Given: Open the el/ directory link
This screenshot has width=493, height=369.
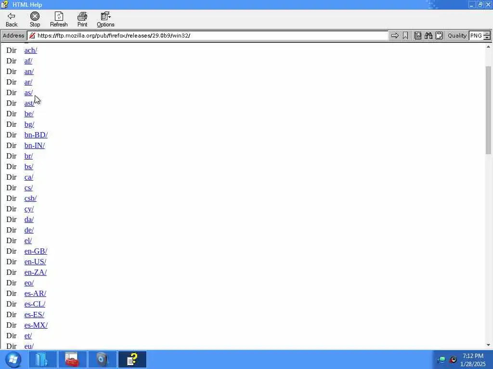Looking at the screenshot, I should (x=28, y=241).
